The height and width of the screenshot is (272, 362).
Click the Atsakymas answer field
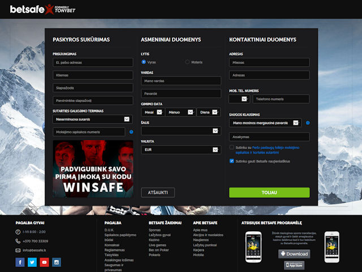pos(269,137)
